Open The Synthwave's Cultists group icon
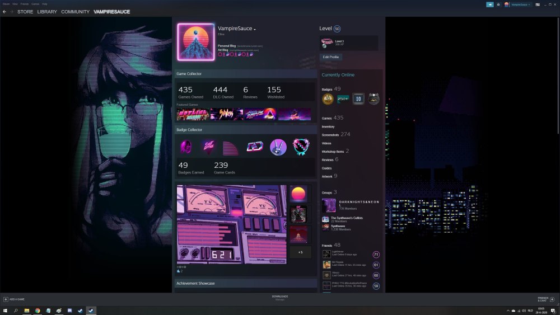Viewport: 560px width, 315px height. click(x=325, y=219)
